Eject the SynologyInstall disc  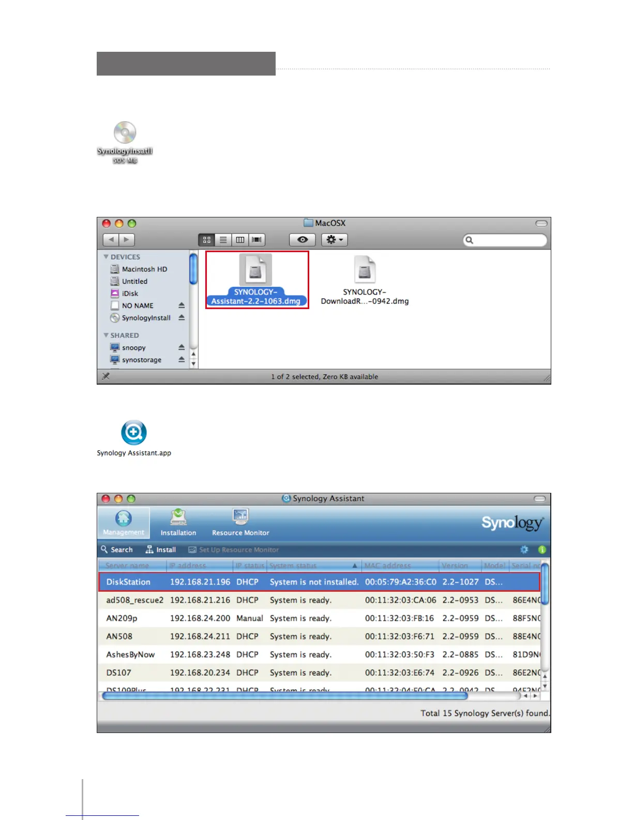pos(182,317)
